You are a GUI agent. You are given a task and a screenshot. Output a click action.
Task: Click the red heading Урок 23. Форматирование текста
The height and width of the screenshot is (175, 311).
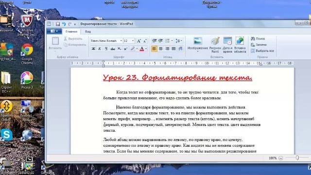coord(177,78)
